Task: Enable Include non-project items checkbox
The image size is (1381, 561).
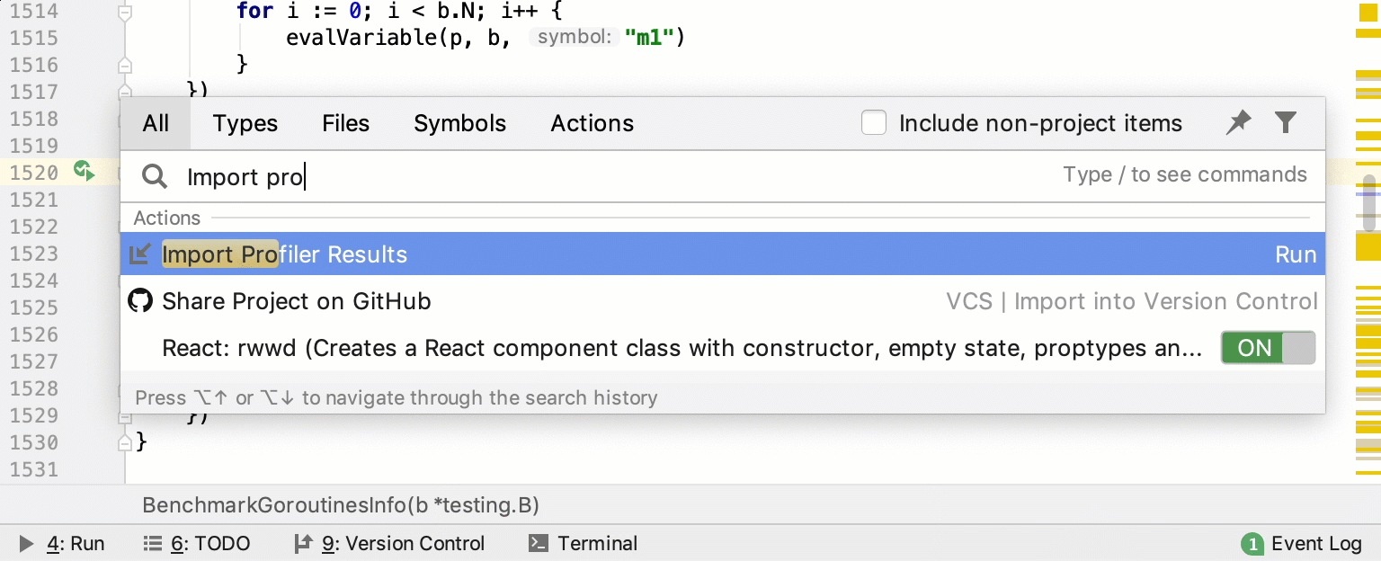Action: coord(873,123)
